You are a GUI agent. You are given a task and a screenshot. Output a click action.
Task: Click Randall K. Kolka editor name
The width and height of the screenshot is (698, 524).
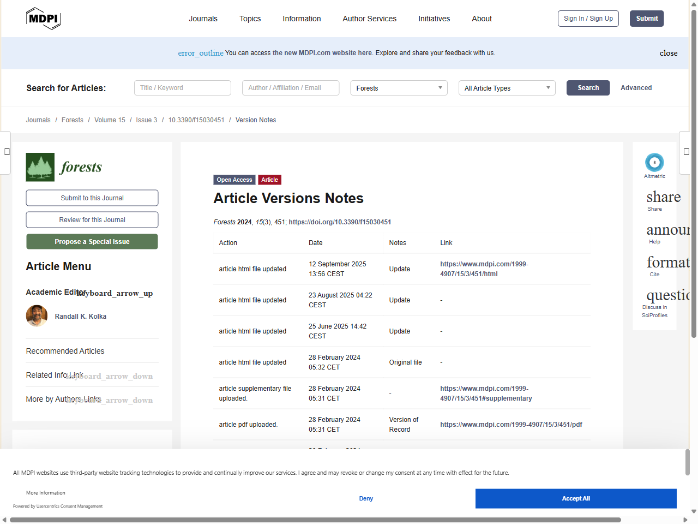tap(81, 317)
